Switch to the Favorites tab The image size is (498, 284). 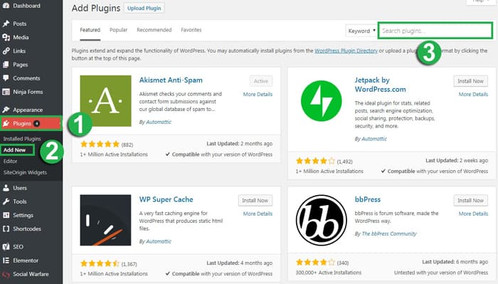tap(191, 30)
